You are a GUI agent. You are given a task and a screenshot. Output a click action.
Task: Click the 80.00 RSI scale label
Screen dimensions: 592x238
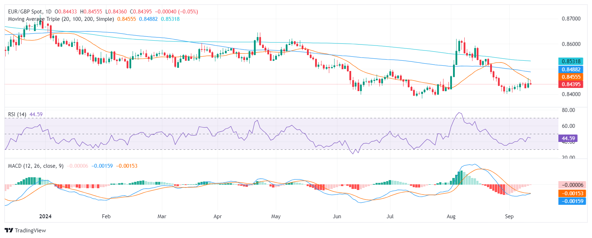(568, 110)
